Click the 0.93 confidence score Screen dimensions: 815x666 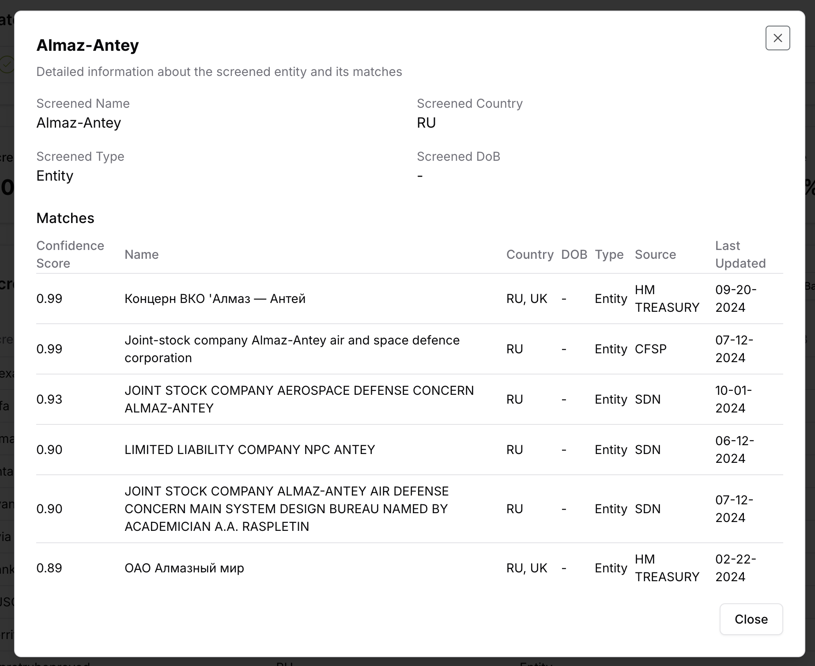pyautogui.click(x=49, y=399)
